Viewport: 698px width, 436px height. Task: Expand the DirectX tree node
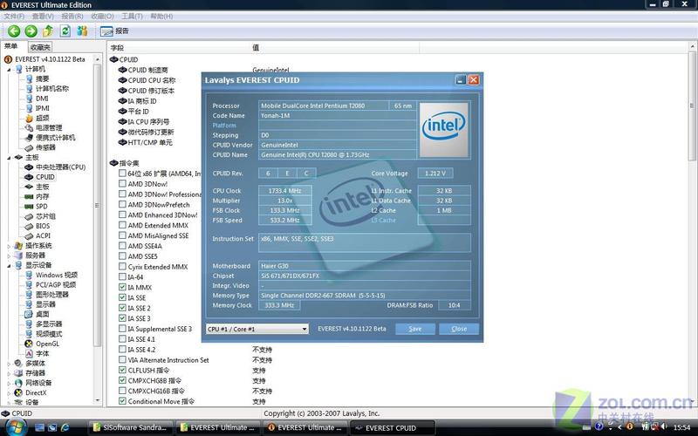coord(9,393)
